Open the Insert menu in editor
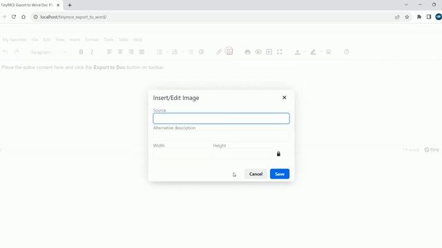The width and height of the screenshot is (442, 248). pos(75,40)
